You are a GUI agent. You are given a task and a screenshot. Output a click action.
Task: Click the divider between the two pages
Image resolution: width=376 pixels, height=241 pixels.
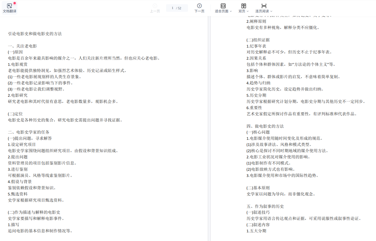click(x=209, y=127)
